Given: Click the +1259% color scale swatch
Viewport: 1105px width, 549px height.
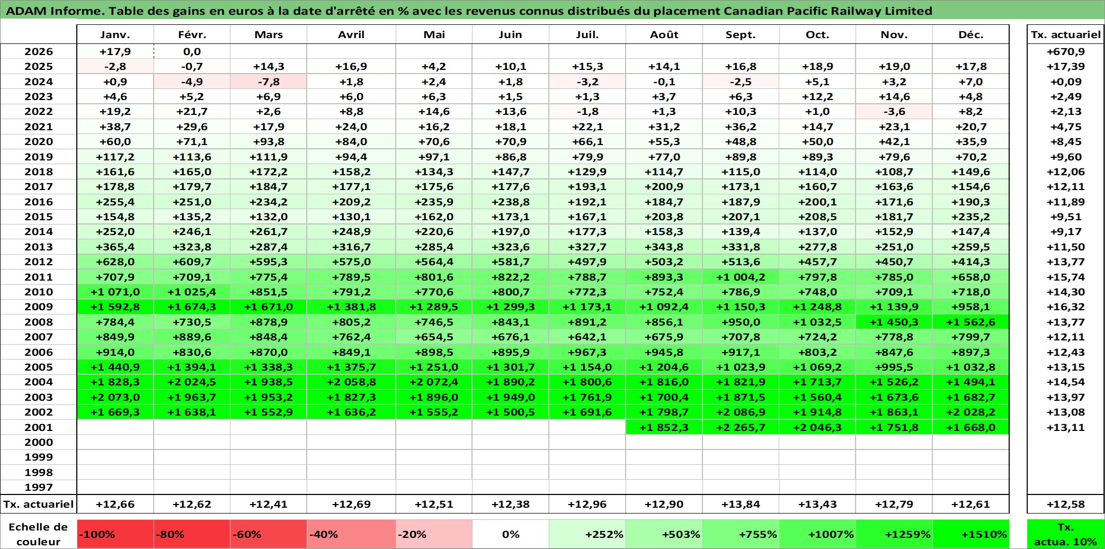Looking at the screenshot, I should pyautogui.click(x=894, y=534).
